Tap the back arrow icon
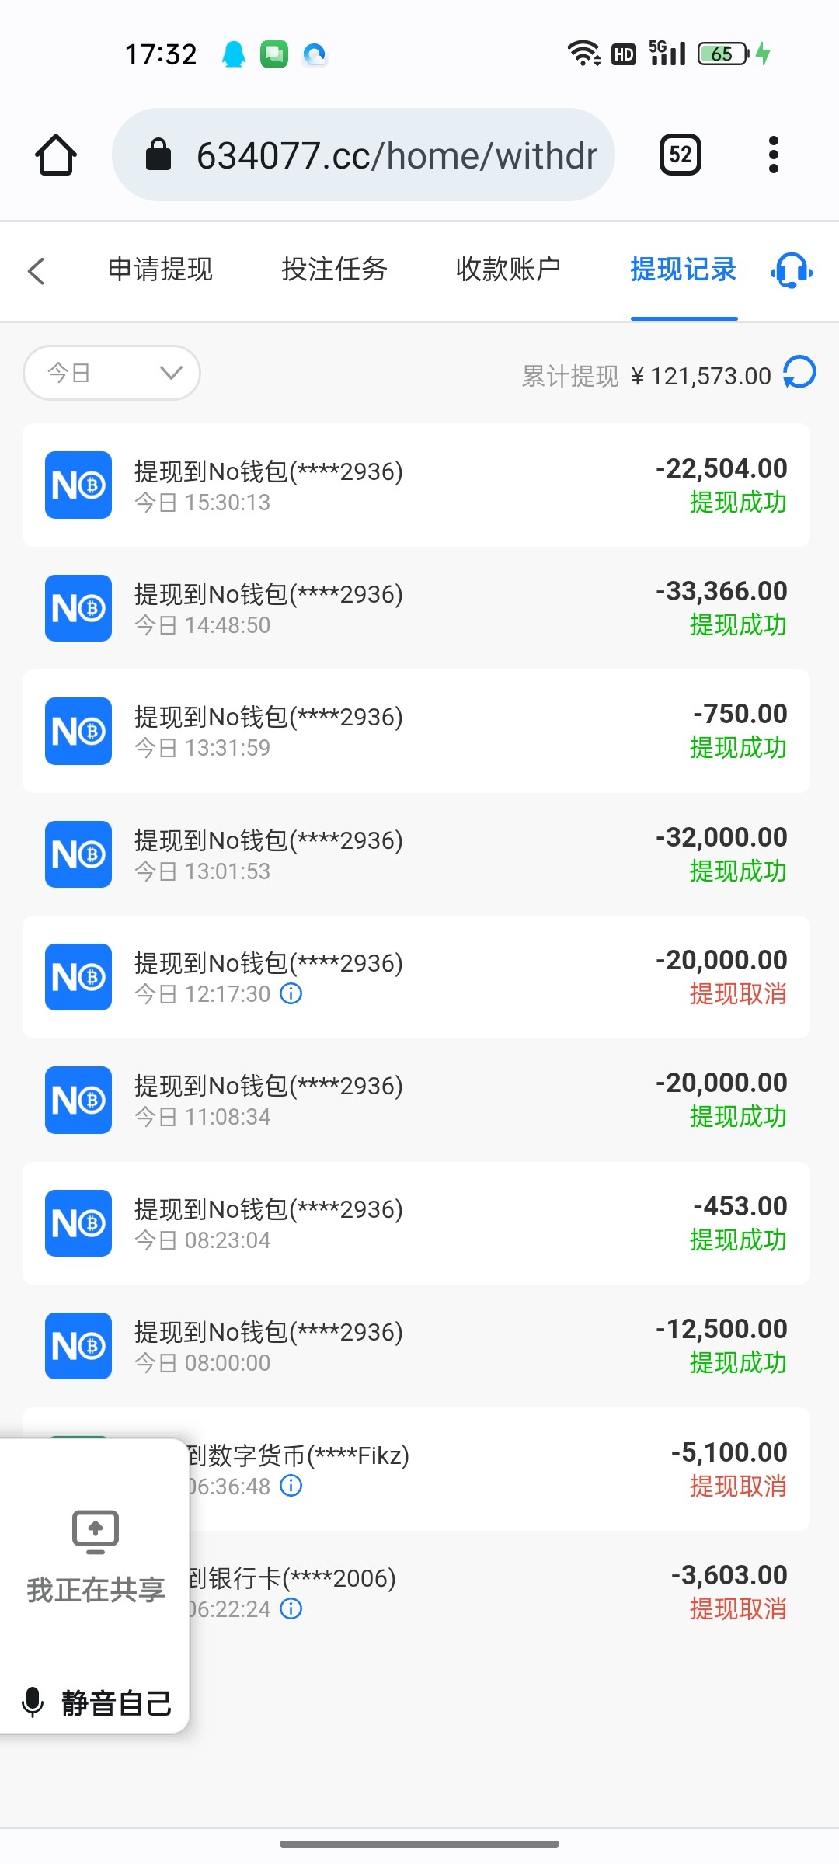 point(37,270)
